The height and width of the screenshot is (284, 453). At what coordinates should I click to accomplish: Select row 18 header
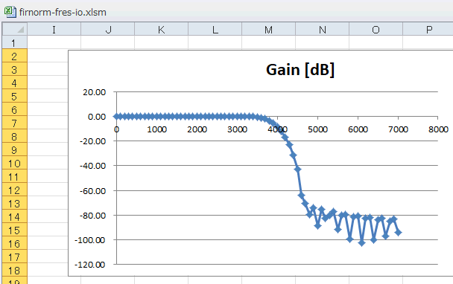coord(14,270)
